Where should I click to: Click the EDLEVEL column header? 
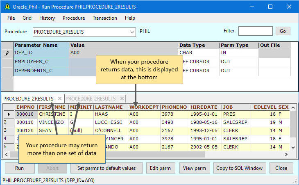pos(264,107)
